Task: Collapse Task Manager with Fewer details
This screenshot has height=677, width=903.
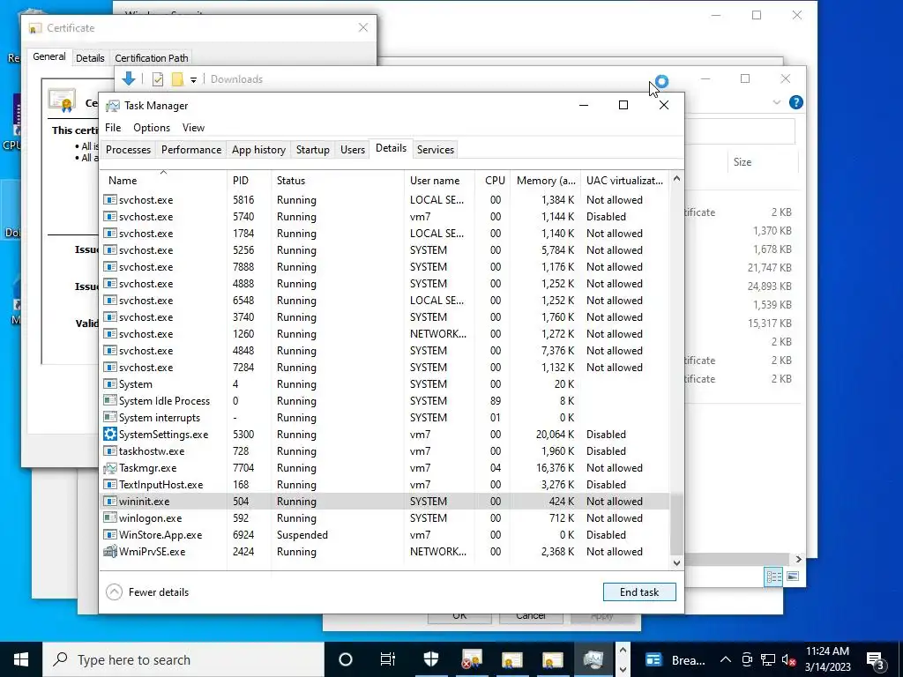Action: point(147,591)
